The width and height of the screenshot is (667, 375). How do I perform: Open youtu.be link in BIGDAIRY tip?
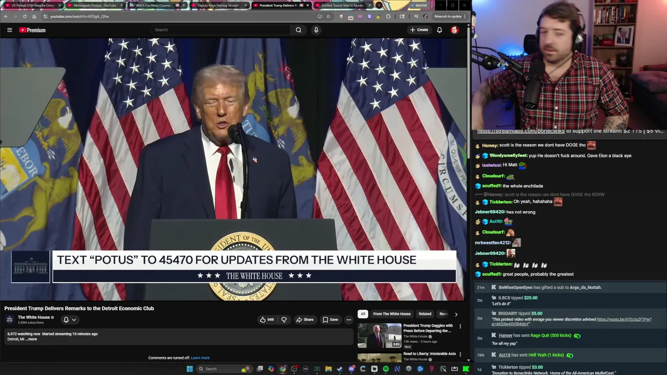tap(624, 319)
